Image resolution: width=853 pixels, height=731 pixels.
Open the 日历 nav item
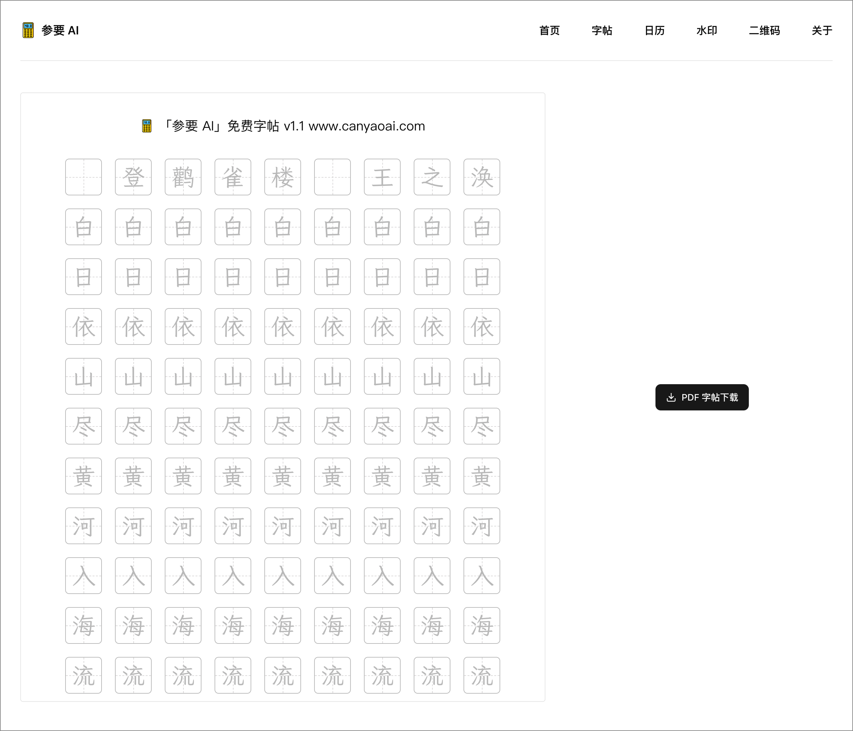coord(654,30)
